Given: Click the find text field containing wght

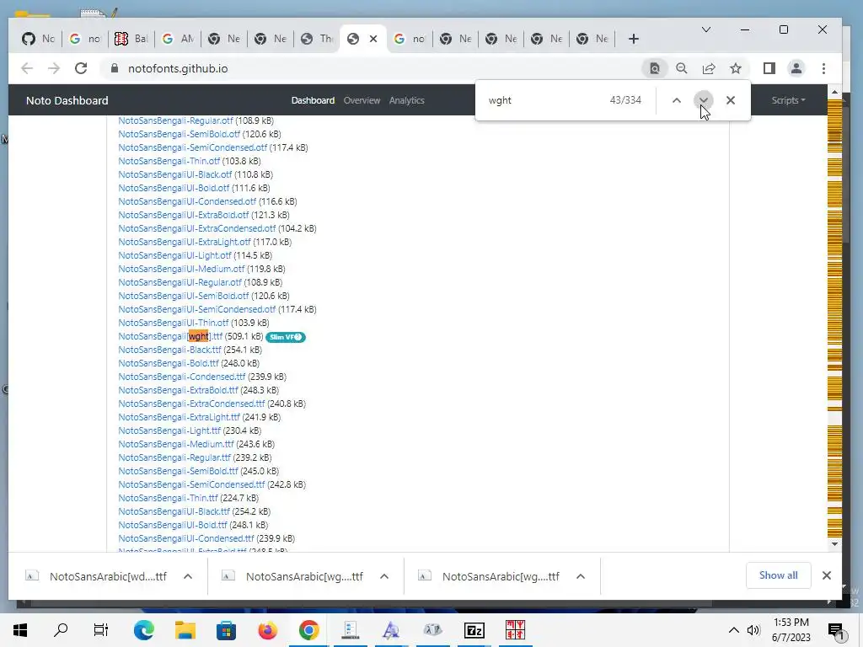Looking at the screenshot, I should tap(542, 100).
